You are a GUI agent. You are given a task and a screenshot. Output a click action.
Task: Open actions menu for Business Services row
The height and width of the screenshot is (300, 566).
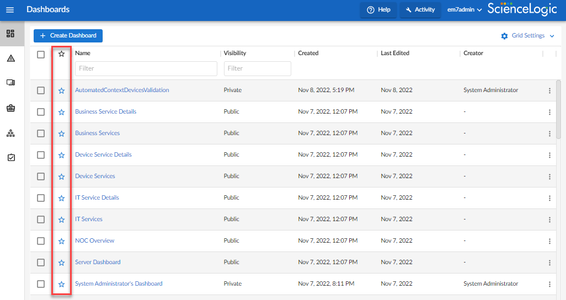pos(549,133)
